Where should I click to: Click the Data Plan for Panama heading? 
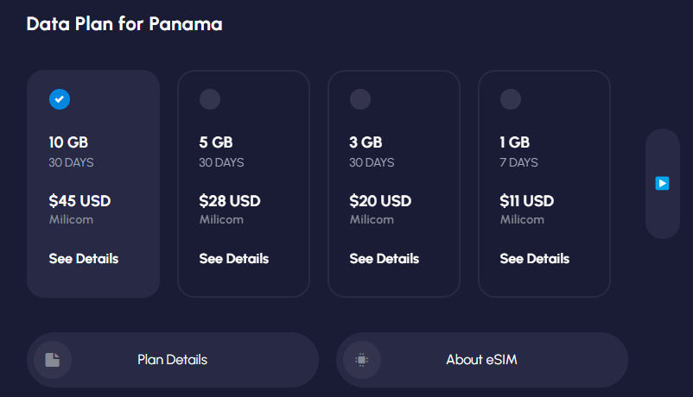tap(124, 24)
